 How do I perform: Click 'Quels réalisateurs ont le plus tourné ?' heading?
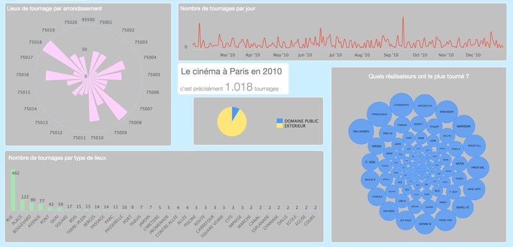(x=419, y=76)
